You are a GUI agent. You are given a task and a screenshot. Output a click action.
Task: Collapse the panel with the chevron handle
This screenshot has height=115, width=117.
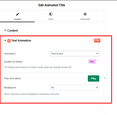point(105,78)
